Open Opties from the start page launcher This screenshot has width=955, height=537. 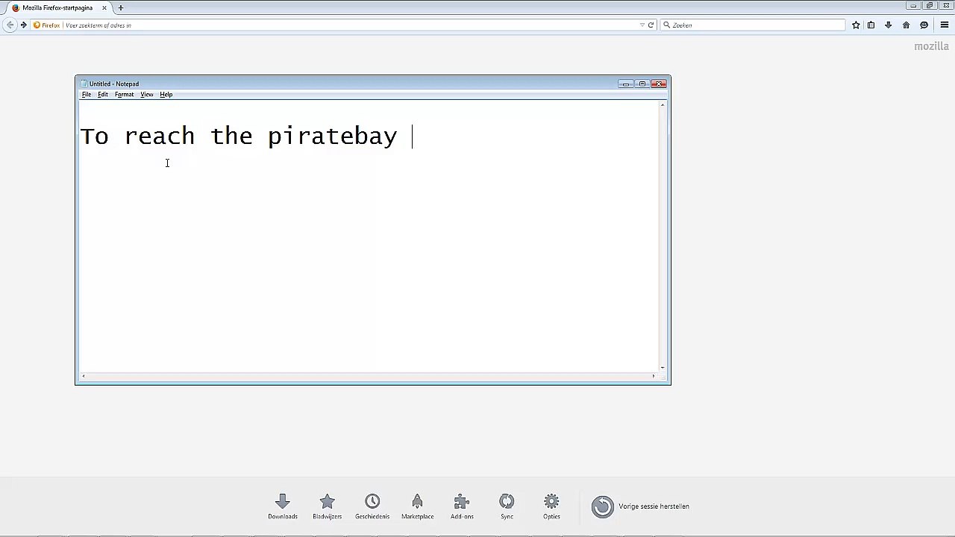[551, 506]
